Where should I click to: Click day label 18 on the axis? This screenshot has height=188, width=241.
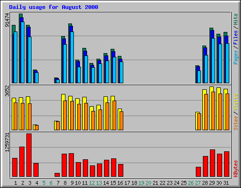tap(134, 183)
